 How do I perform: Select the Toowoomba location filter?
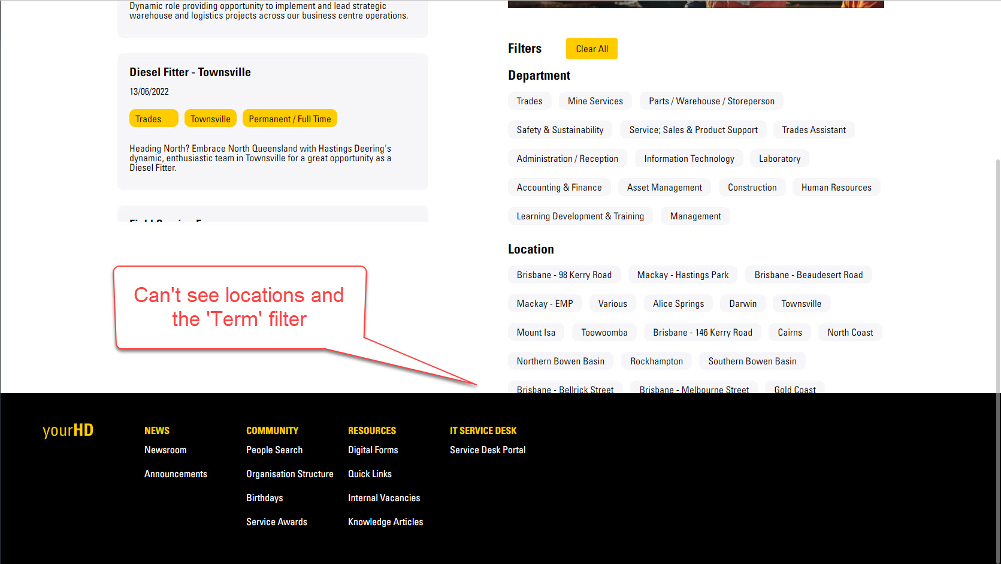click(x=604, y=333)
